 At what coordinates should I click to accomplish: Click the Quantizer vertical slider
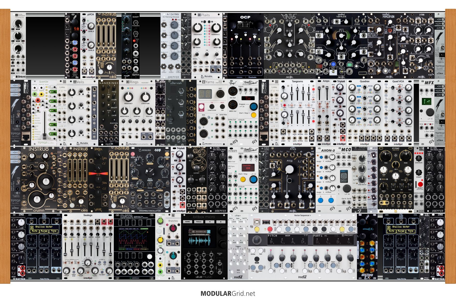[45, 125]
